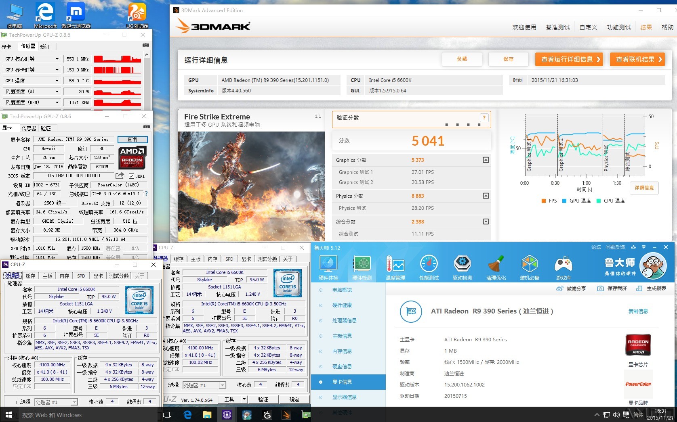This screenshot has height=422, width=677.
Task: Click 查看运行详细信息 orange button
Action: 569,59
